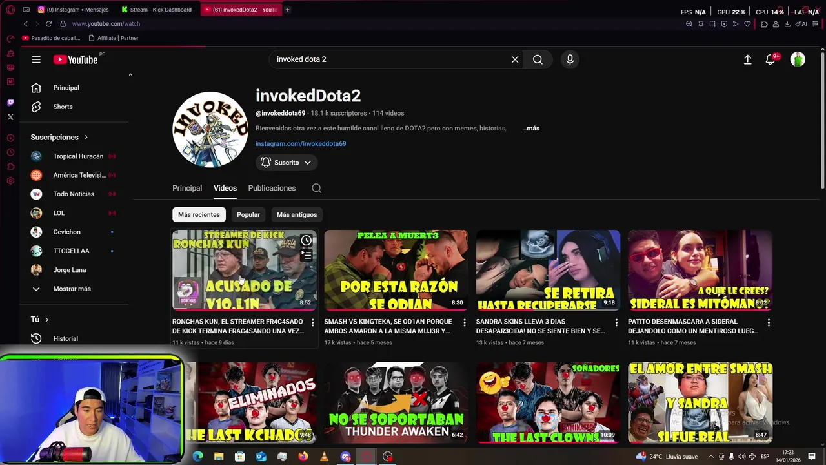Open the Jorge Luna subscription
826x465 pixels.
point(74,270)
